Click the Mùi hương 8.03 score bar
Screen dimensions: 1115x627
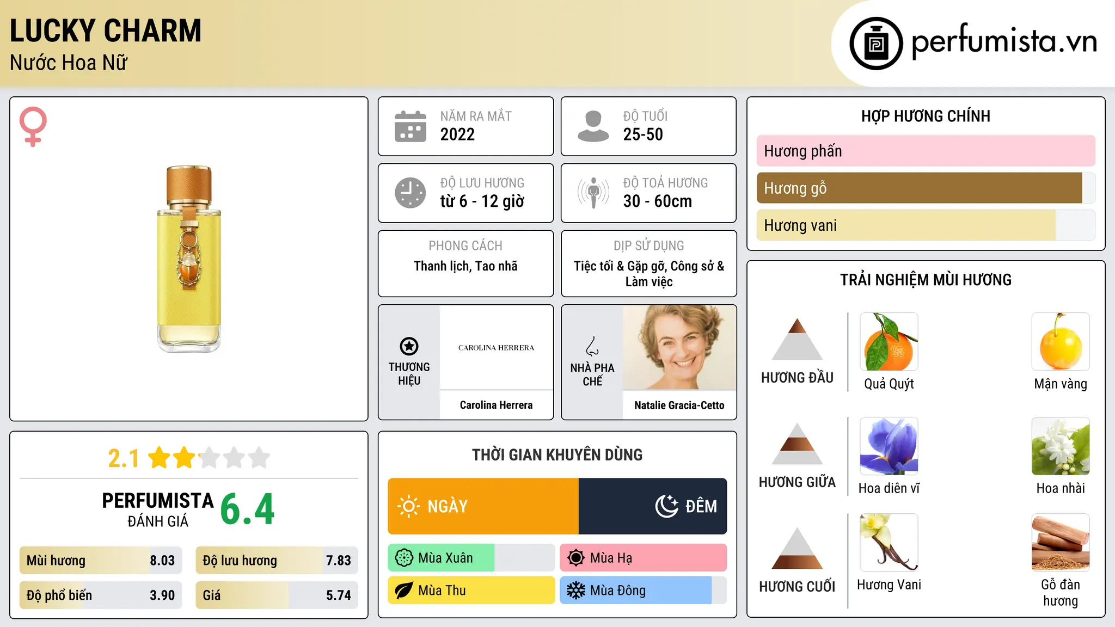(101, 561)
